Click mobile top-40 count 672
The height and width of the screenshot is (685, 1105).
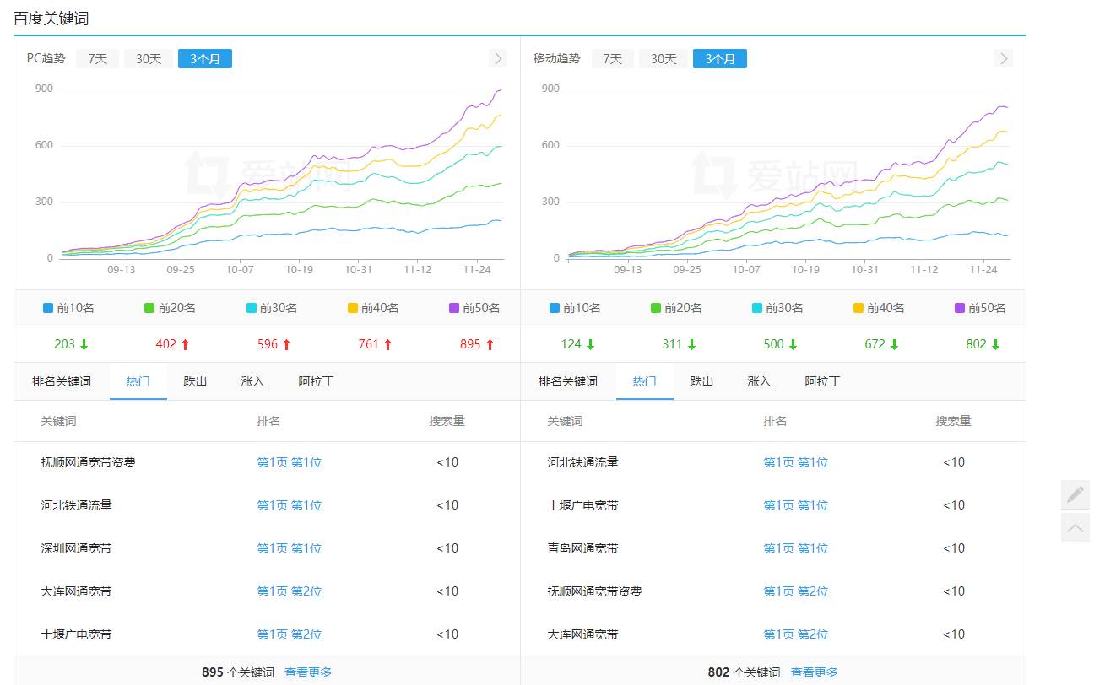pyautogui.click(x=875, y=344)
